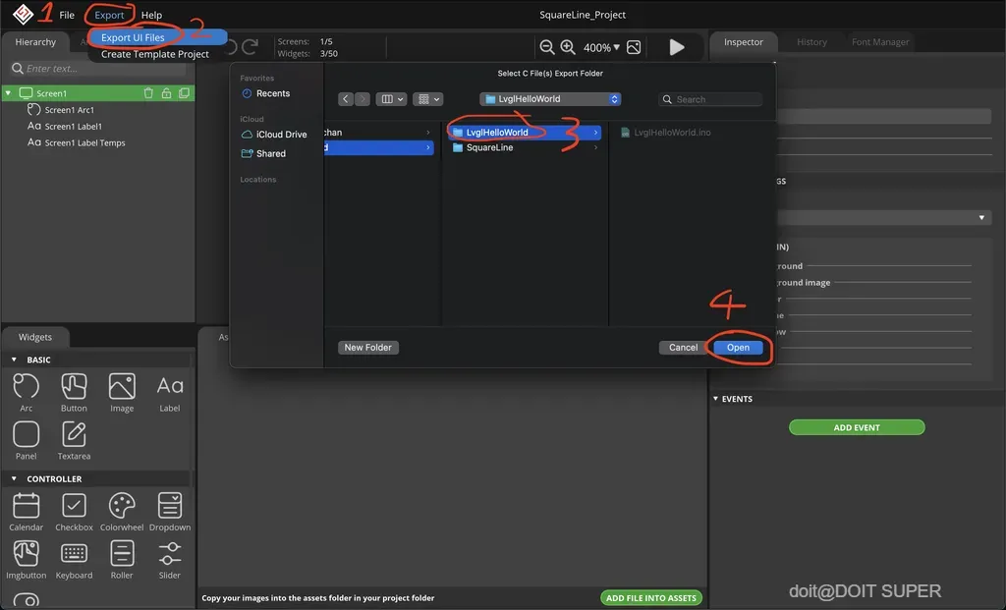Click the fit-to-screen image icon
The width and height of the screenshot is (1006, 610).
[x=634, y=47]
